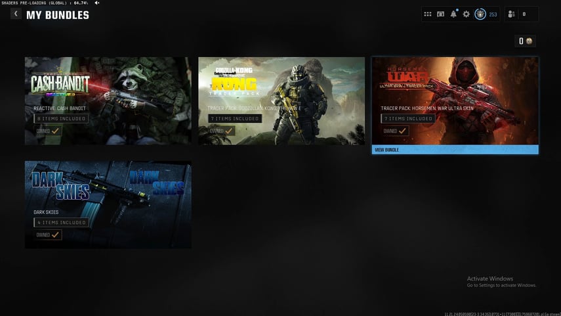Open player rank emblem showing 253

[x=480, y=14]
